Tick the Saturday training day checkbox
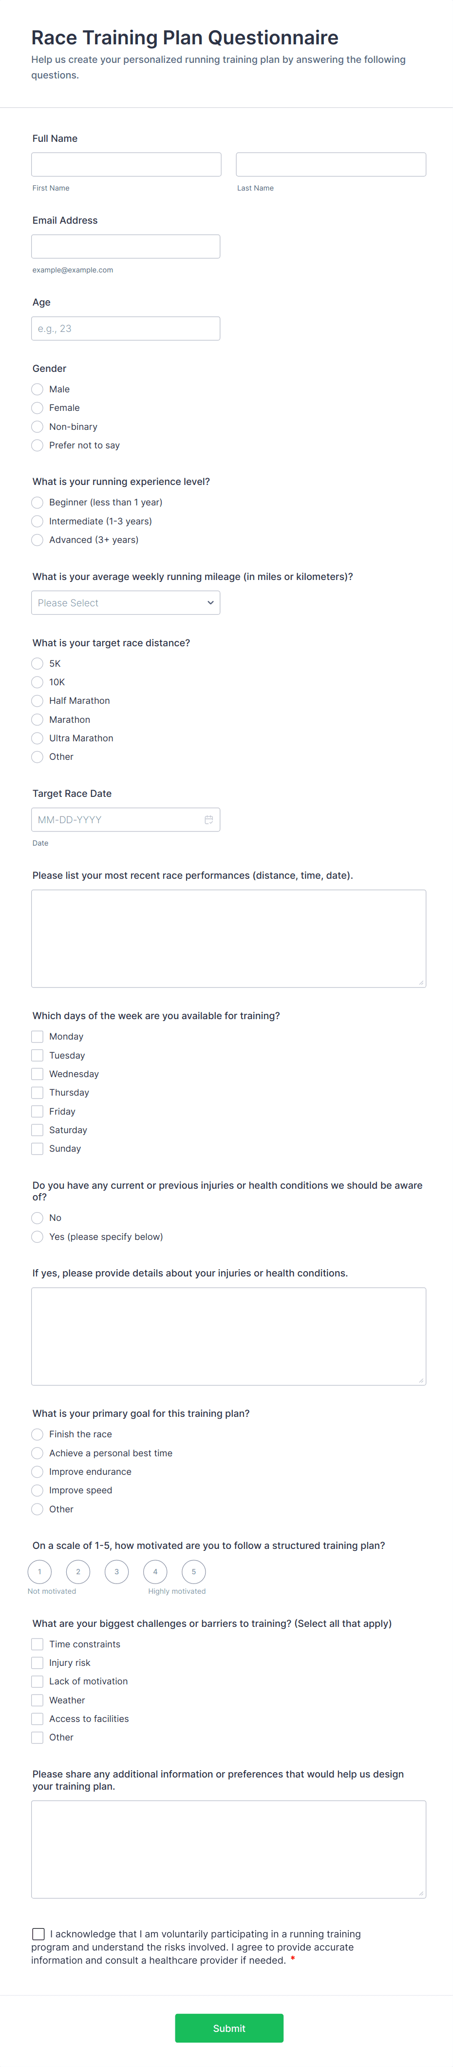This screenshot has width=453, height=2067. tap(38, 1130)
